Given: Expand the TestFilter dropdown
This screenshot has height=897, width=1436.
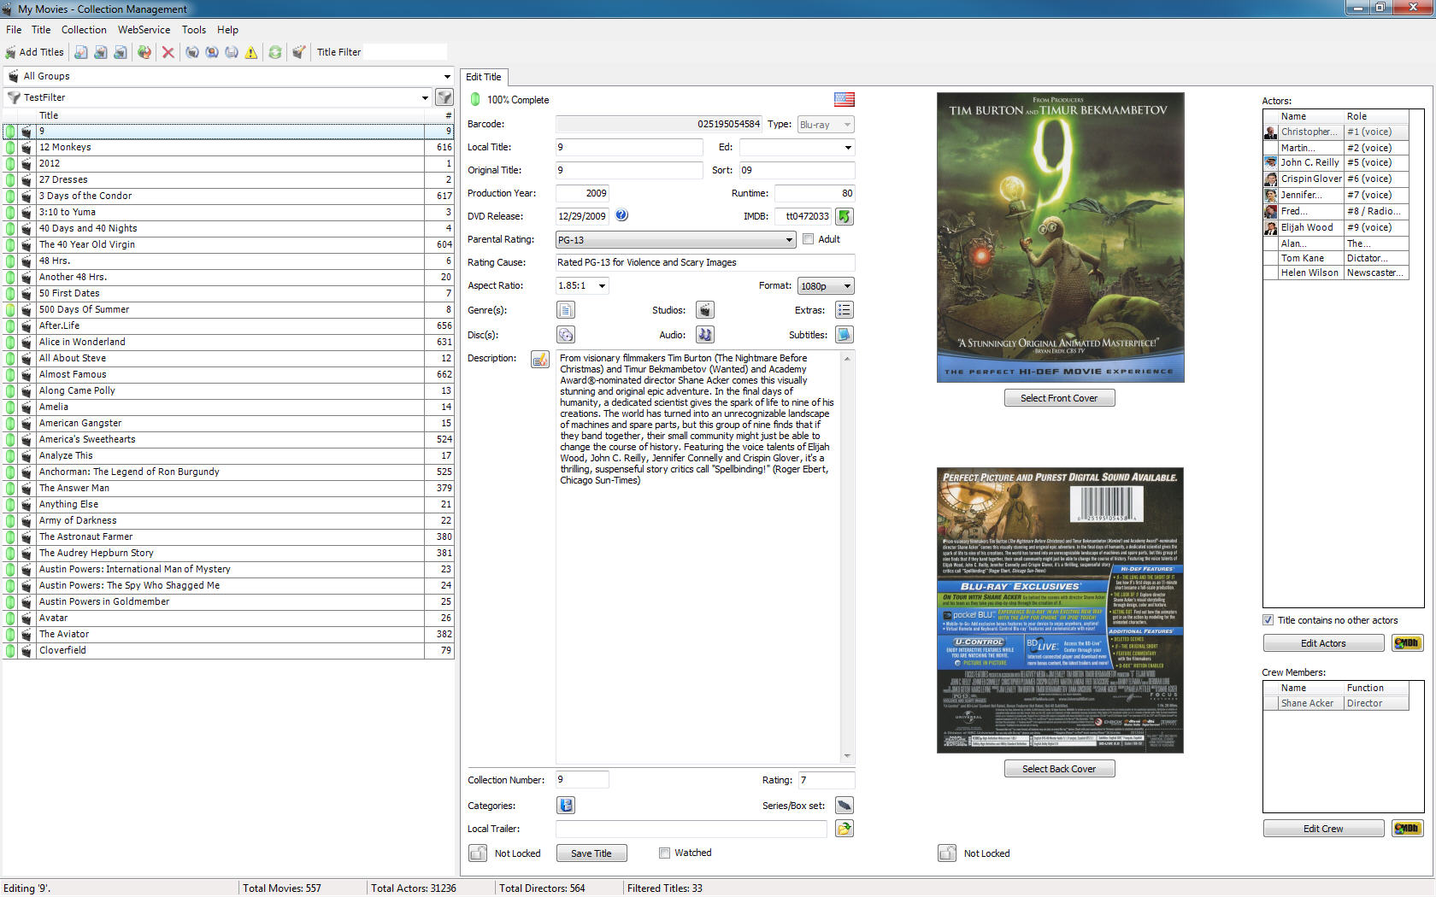Looking at the screenshot, I should [x=425, y=97].
